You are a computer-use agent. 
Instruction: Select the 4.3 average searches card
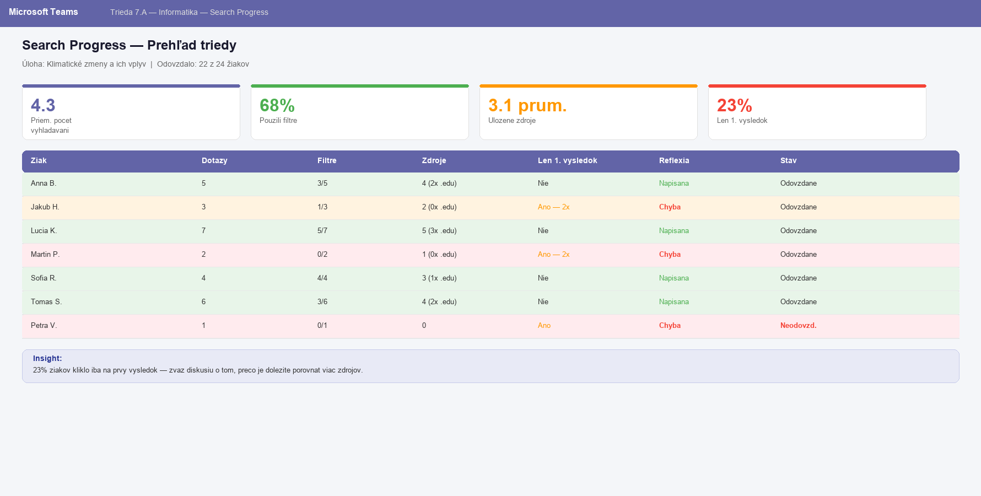pyautogui.click(x=131, y=112)
